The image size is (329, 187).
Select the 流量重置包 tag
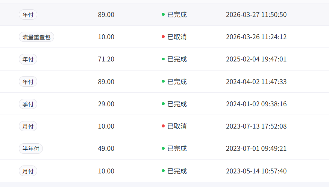tap(36, 37)
